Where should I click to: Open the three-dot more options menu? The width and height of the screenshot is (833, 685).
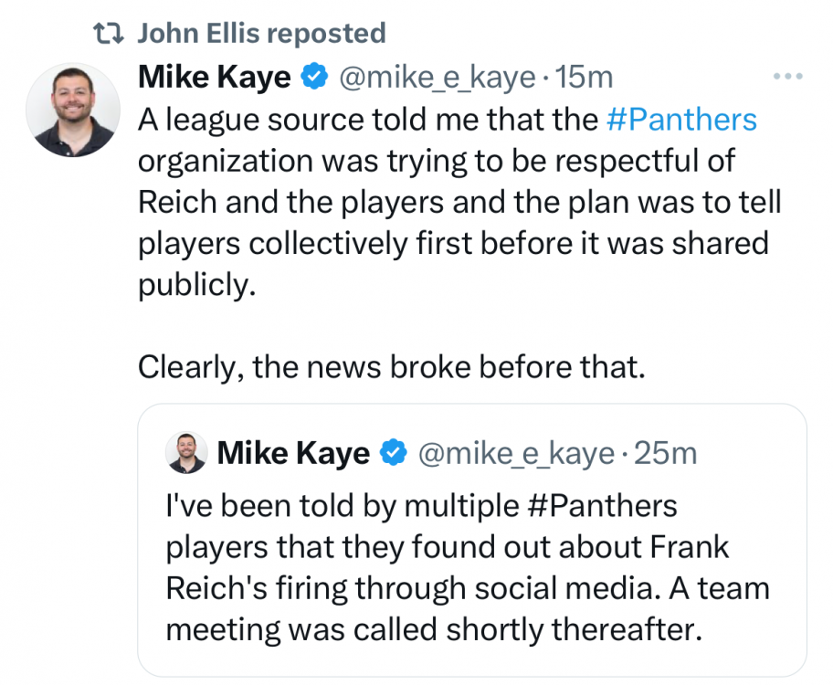[786, 77]
